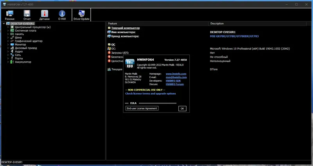Viewport: 313px width, 166px height.
Task: Expand the Аккумулятор node arrow
Action: (x=8, y=62)
